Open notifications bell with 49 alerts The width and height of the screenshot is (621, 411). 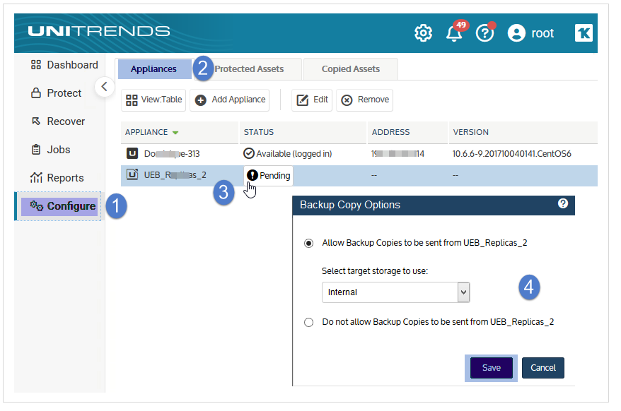pyautogui.click(x=455, y=32)
